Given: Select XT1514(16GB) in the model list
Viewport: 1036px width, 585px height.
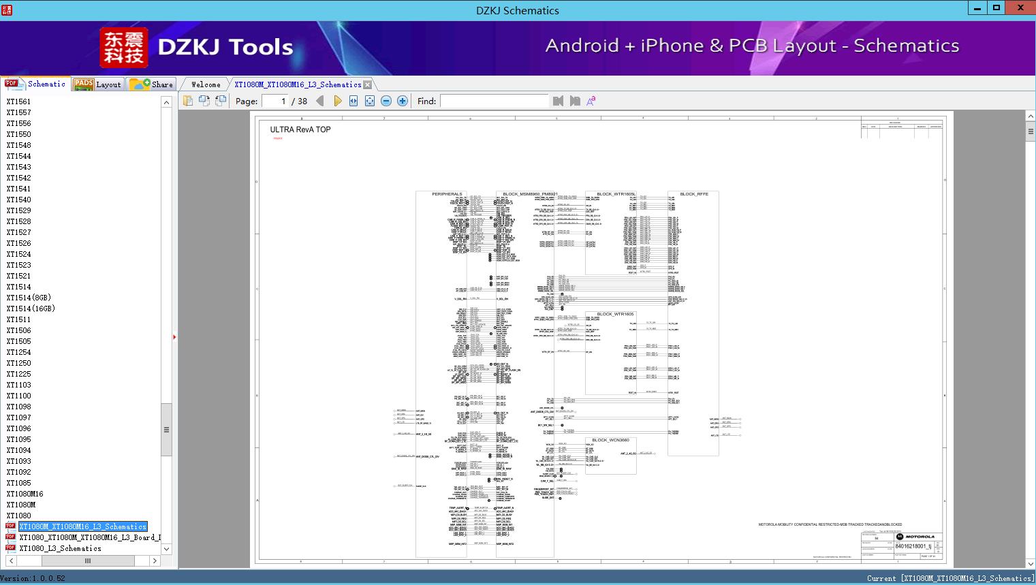Looking at the screenshot, I should [x=31, y=309].
